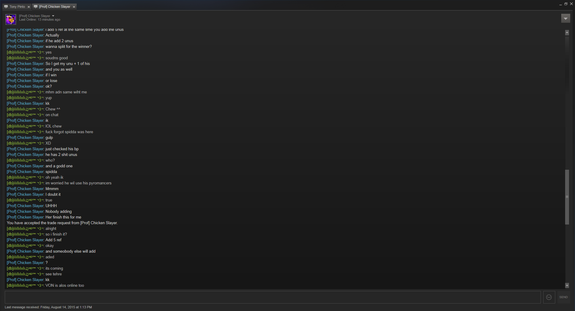575x311 pixels.
Task: Click the trade request accepted message
Action: [62, 223]
